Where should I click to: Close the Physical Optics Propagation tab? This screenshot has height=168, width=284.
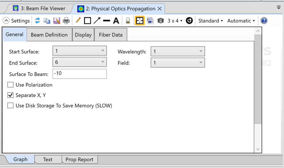159,9
